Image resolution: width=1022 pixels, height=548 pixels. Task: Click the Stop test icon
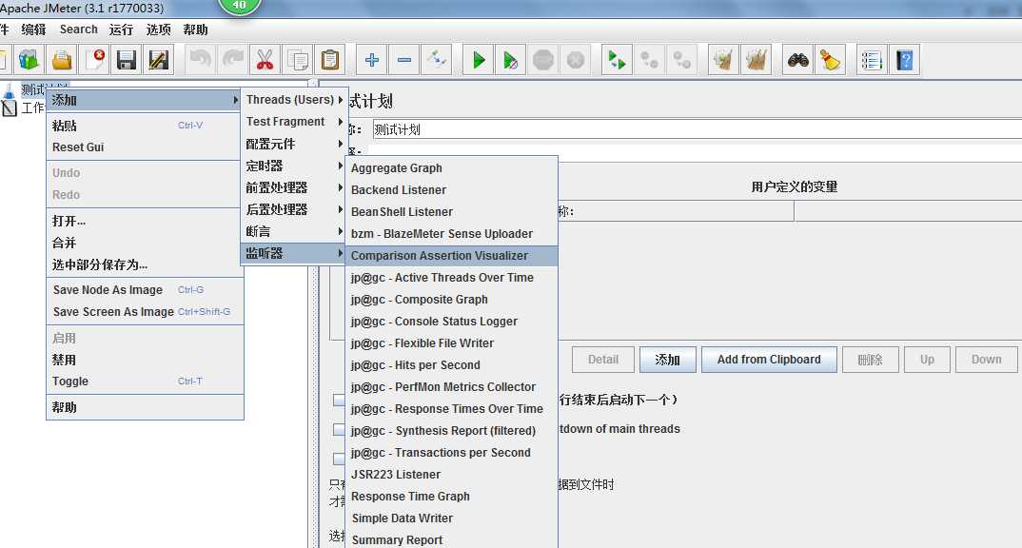[543, 60]
